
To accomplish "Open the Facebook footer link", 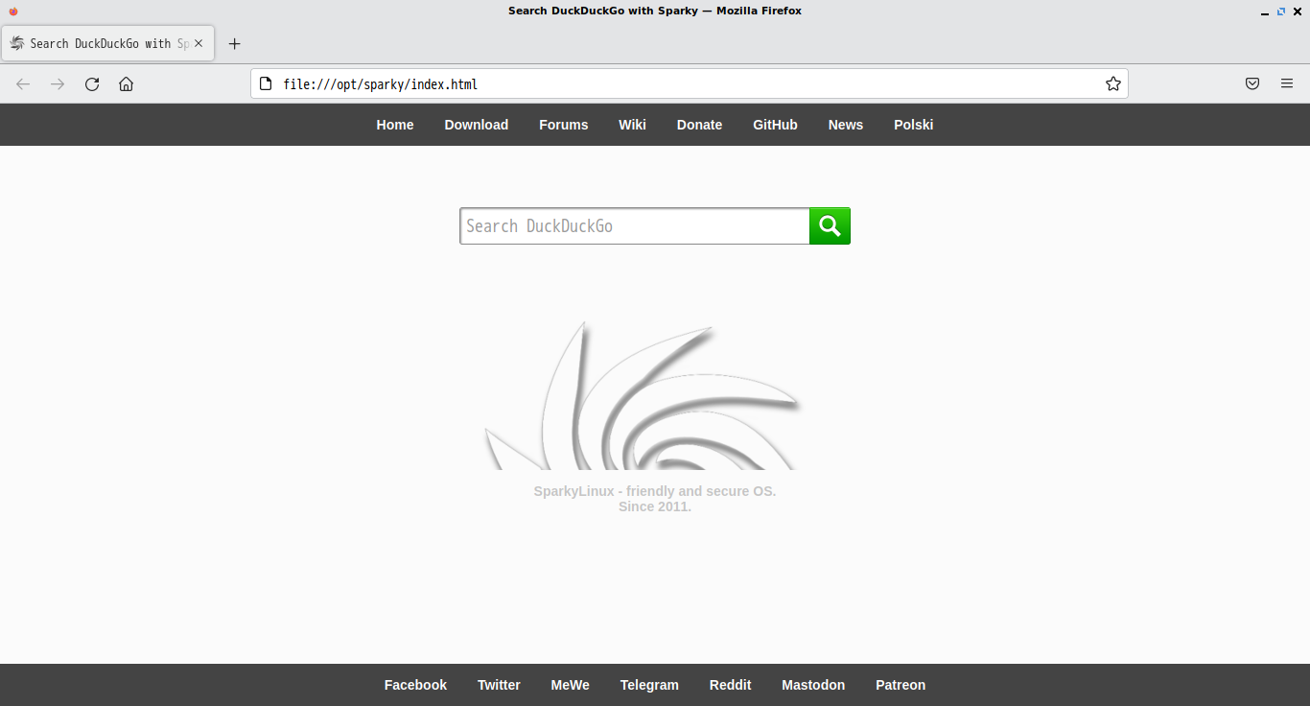I will [x=415, y=685].
